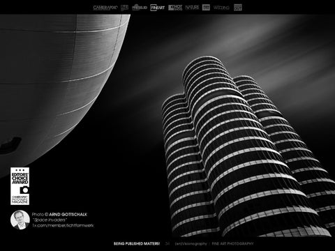
Task: Open the photographer's round avatar portrait
Action: pos(20,220)
